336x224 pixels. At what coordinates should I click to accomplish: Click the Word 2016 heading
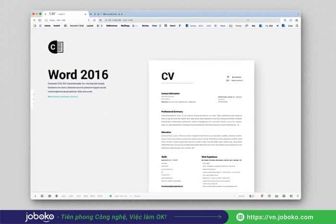(78, 74)
